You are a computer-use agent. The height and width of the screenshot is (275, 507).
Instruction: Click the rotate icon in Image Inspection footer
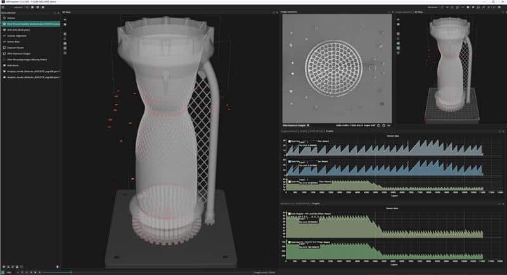(378, 125)
